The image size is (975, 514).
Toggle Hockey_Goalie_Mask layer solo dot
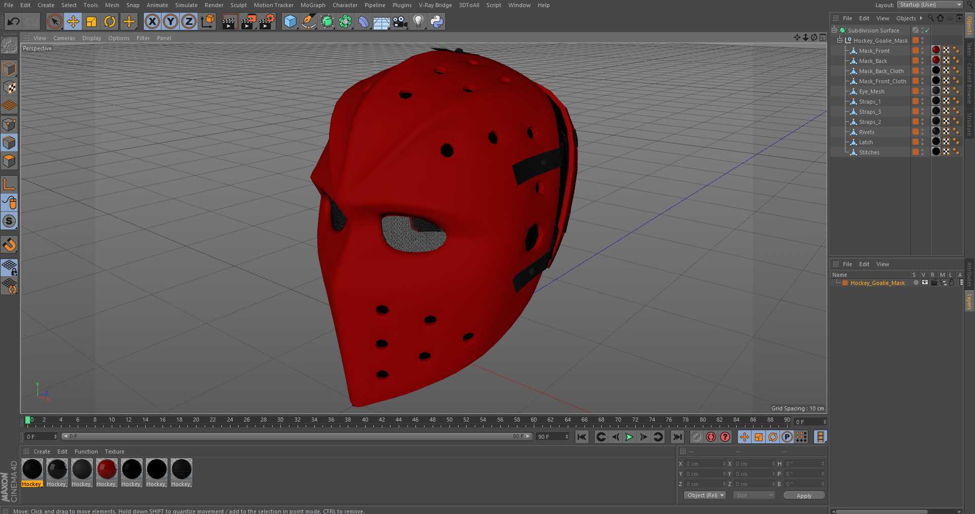[x=916, y=282]
